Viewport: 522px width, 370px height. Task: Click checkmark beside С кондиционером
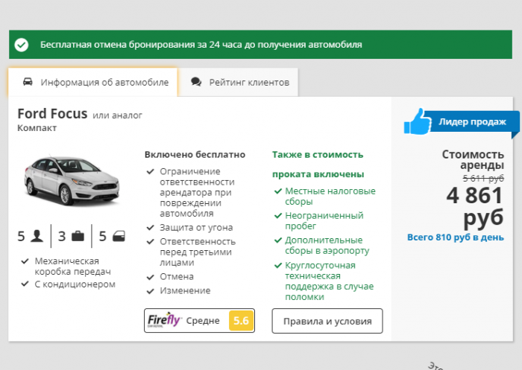25,284
